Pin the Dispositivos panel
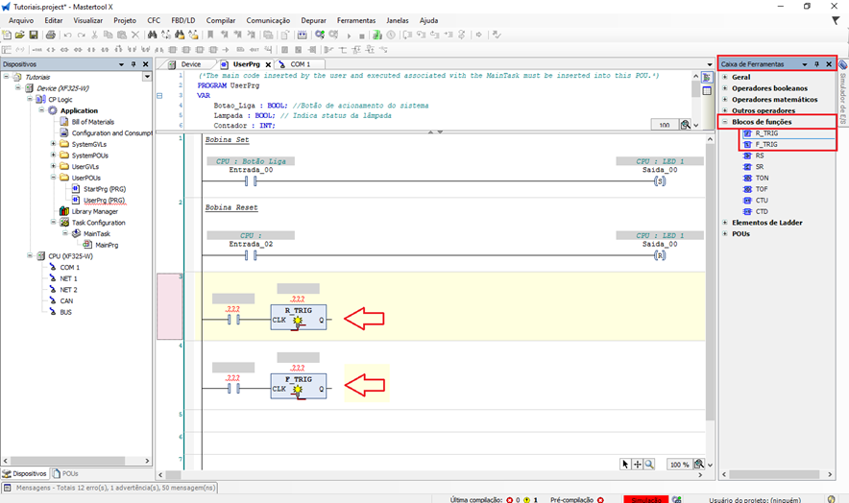This screenshot has height=503, width=849. [x=133, y=64]
